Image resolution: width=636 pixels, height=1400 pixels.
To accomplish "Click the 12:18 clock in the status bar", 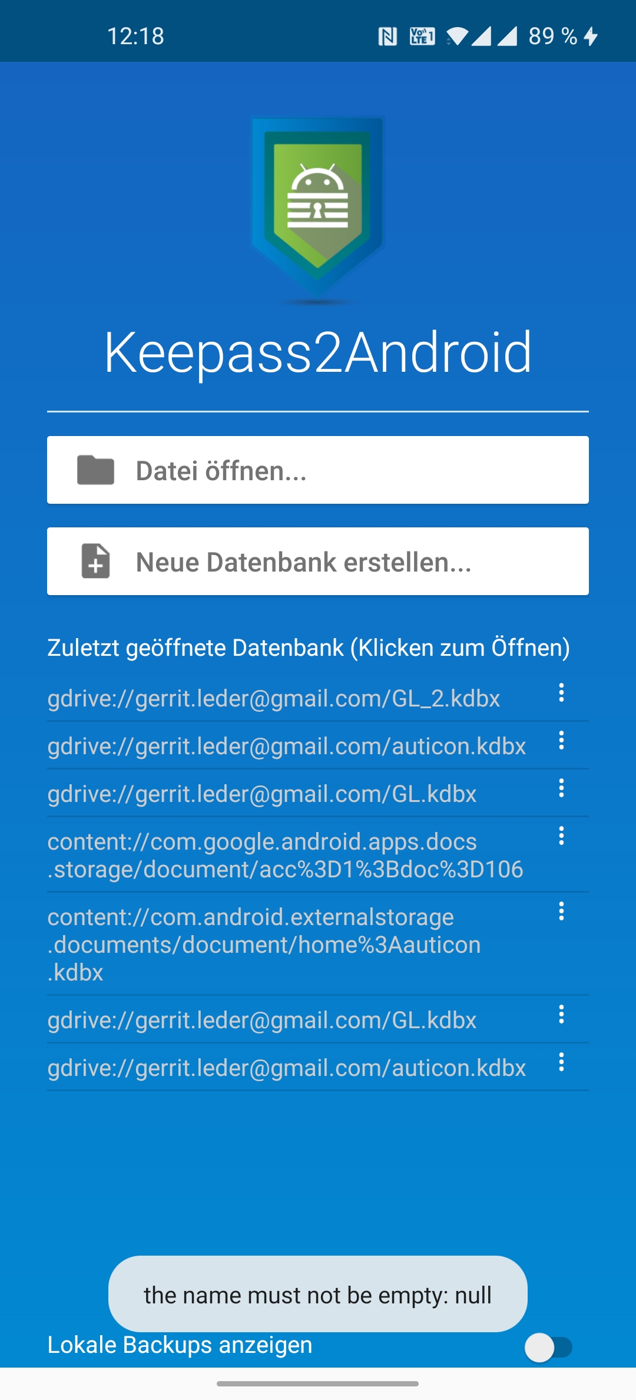I will pos(137,37).
